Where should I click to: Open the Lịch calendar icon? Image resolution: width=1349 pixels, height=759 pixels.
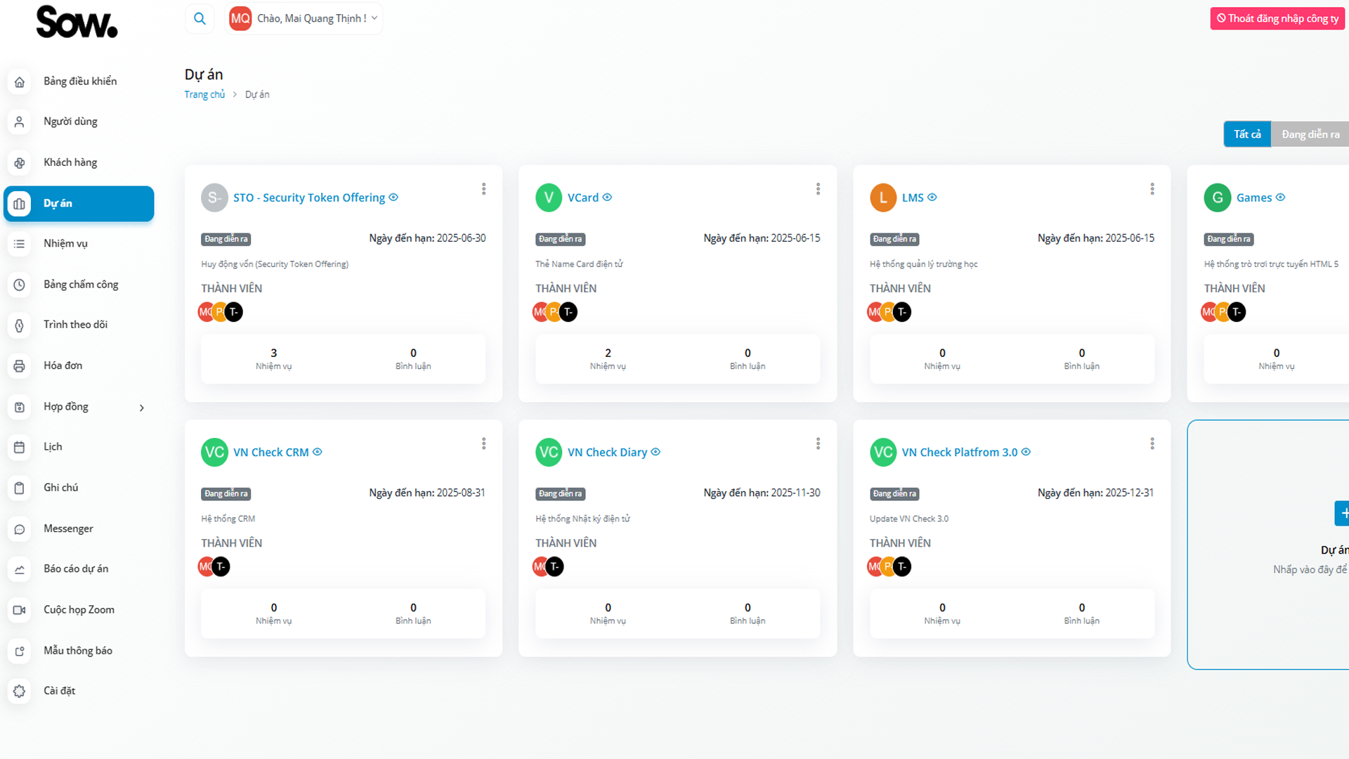[x=20, y=448]
